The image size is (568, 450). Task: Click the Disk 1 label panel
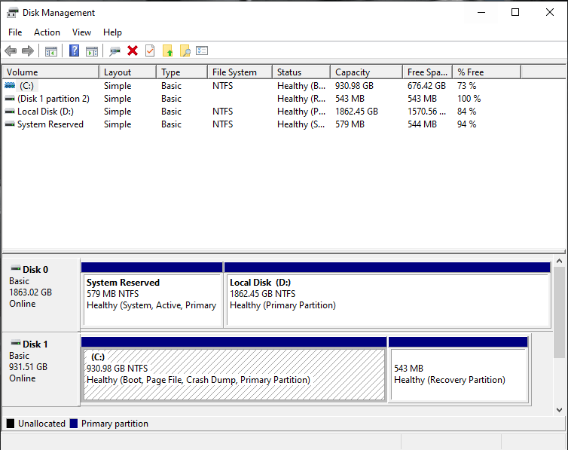pos(41,369)
